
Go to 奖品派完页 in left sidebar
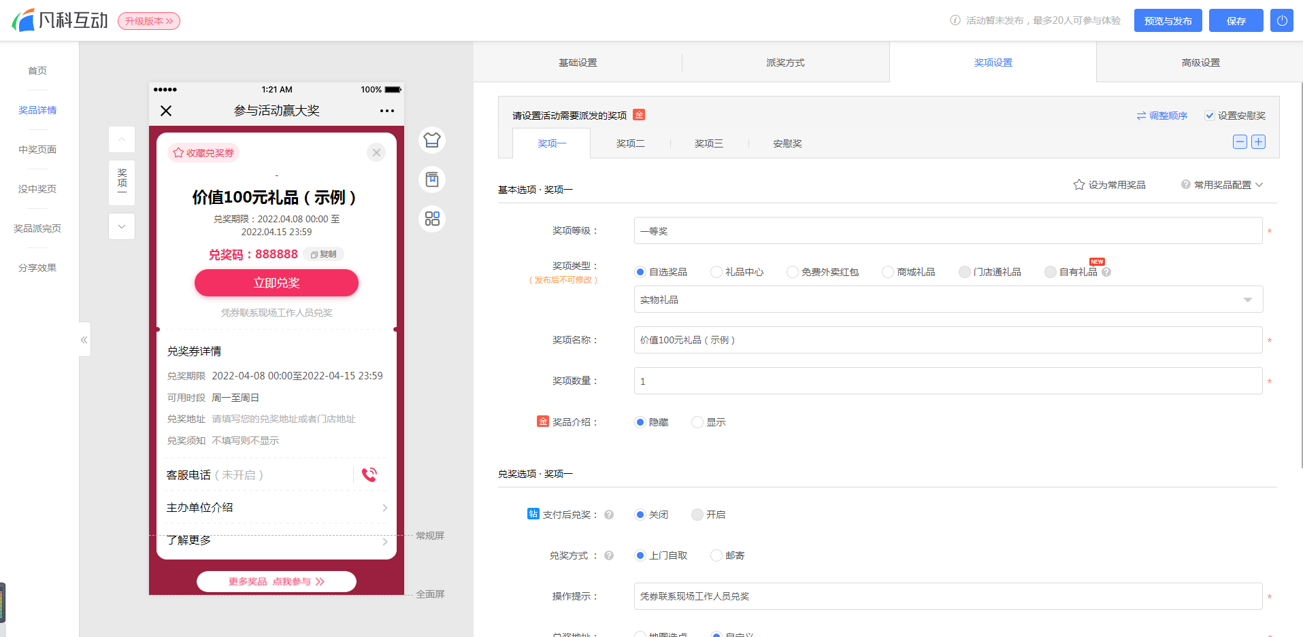click(x=37, y=228)
